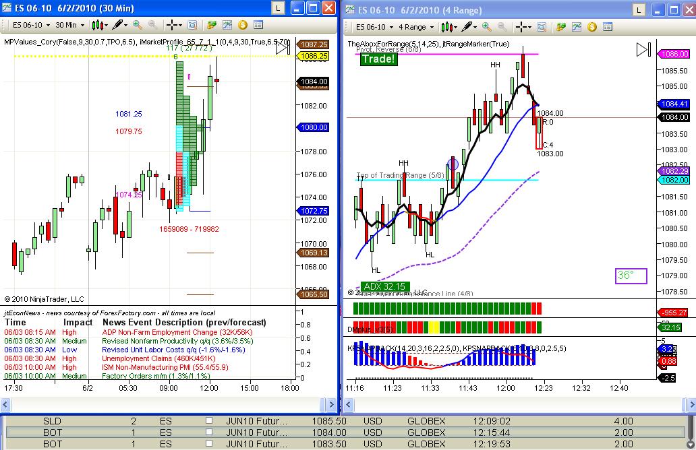This screenshot has height=450, width=696.
Task: Click zoom in magnifier in 30 Min window
Action: point(138,26)
